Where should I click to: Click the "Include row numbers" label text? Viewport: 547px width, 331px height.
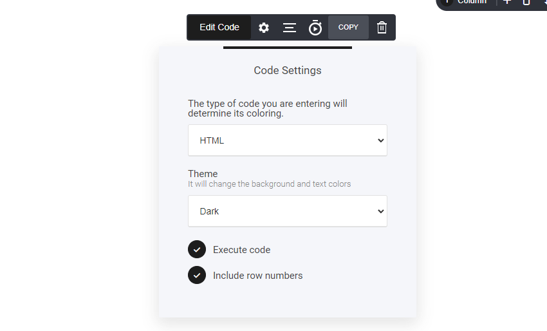click(257, 276)
